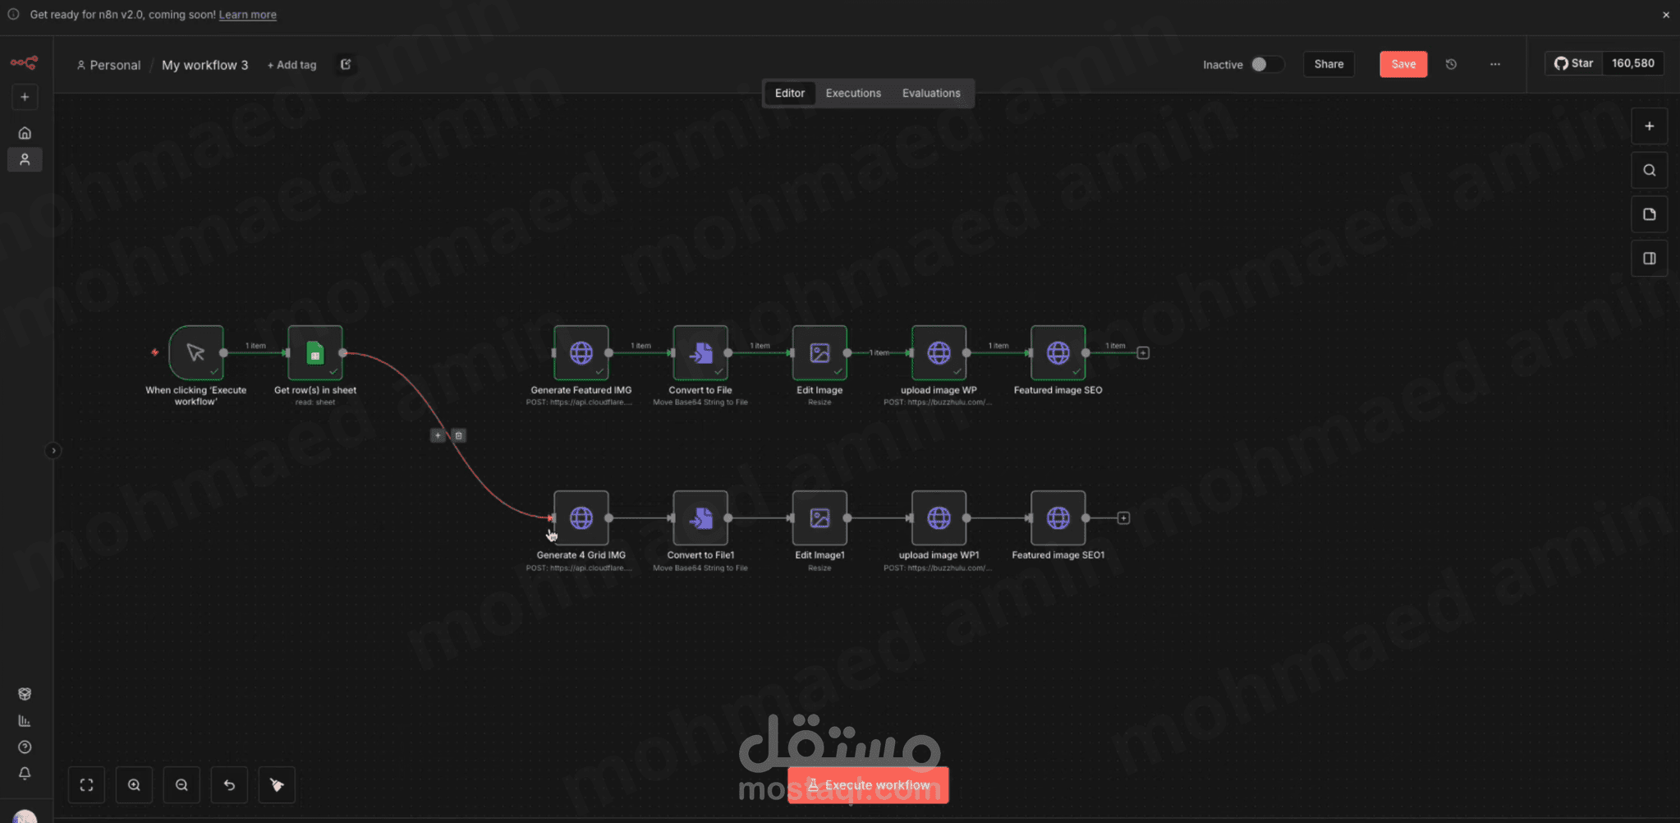Delete the red connection via trash icon
This screenshot has height=823, width=1680.
pos(459,435)
